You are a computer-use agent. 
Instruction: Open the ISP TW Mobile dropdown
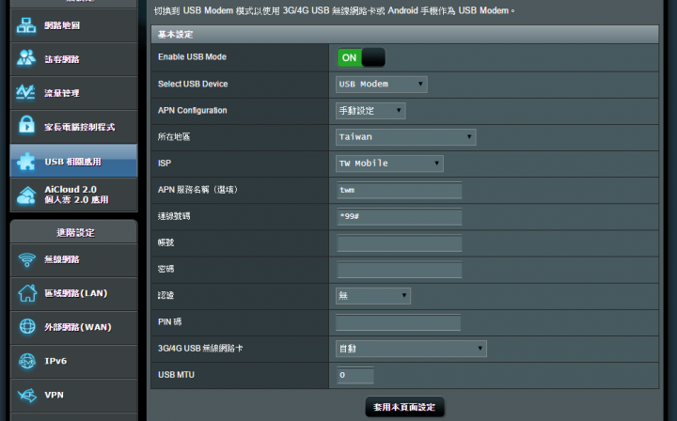click(x=389, y=164)
